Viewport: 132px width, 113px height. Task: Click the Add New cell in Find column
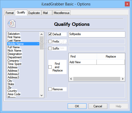[x=83, y=62]
